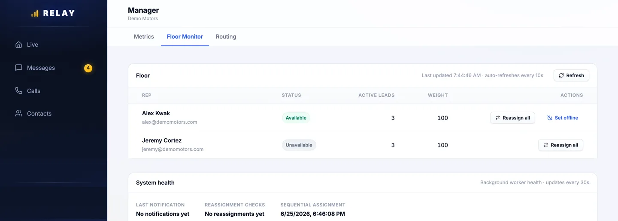Click the Manager page heading

(x=143, y=10)
